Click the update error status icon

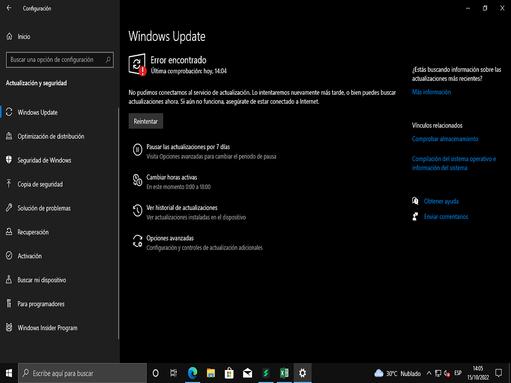(137, 64)
